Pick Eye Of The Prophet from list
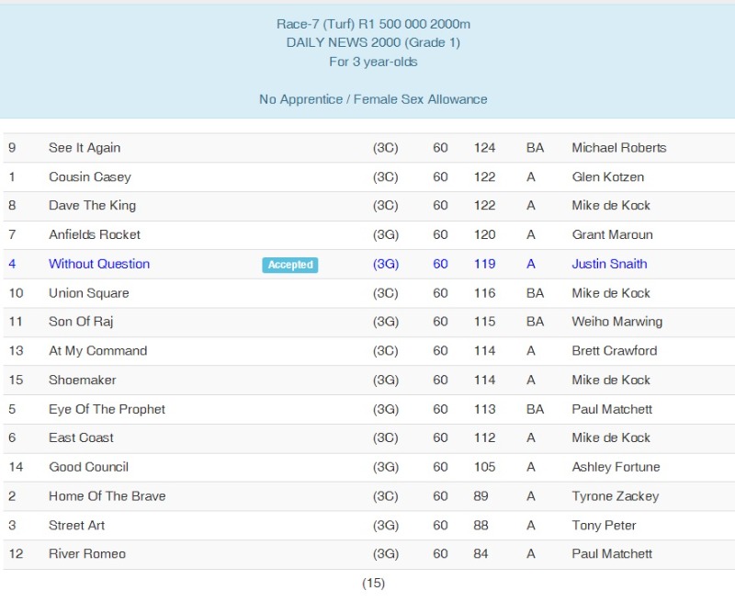This screenshot has height=602, width=735. click(x=107, y=409)
